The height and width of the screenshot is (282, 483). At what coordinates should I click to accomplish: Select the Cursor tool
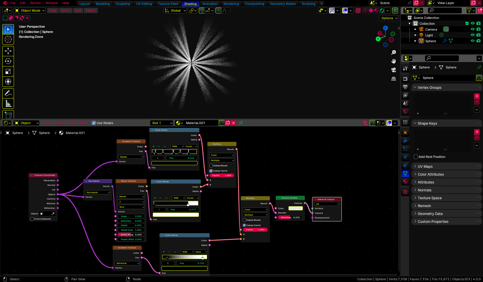[x=8, y=39]
